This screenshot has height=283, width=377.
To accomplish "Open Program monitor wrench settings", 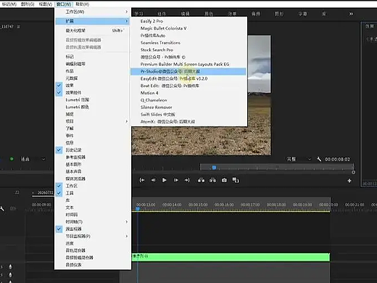I will point(319,159).
